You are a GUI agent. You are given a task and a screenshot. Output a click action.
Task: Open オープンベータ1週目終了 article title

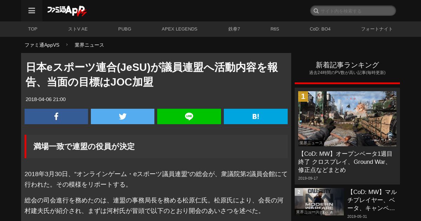(346, 162)
